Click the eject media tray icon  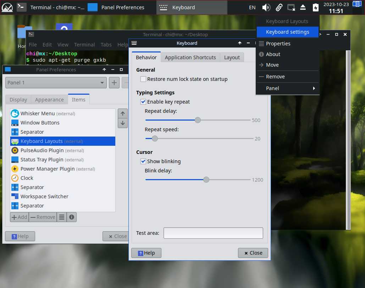click(303, 7)
